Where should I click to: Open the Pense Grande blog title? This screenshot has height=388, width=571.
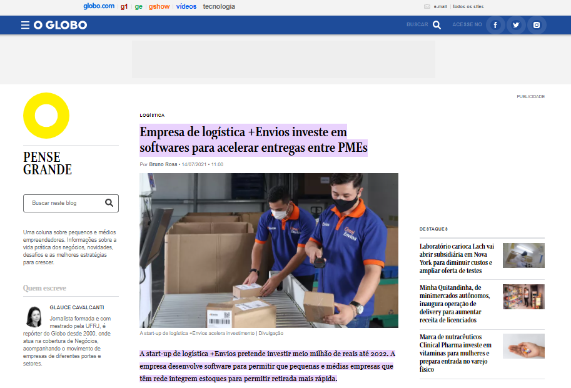pyautogui.click(x=48, y=163)
